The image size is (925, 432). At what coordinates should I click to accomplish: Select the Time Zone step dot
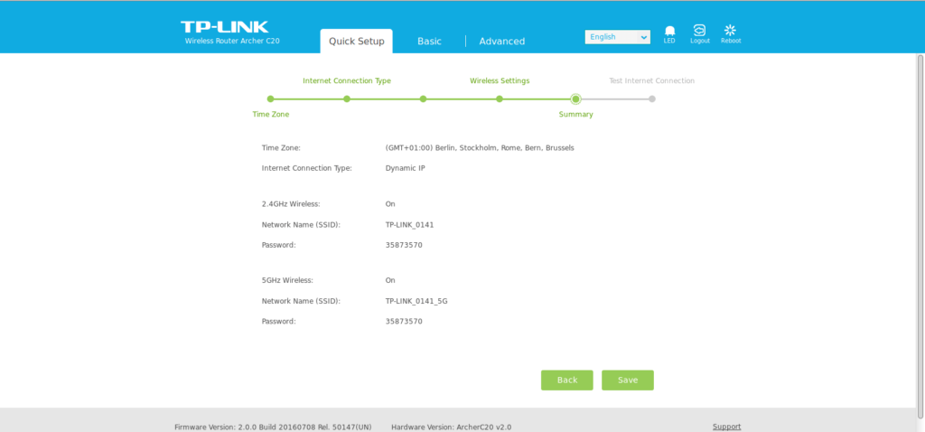270,99
